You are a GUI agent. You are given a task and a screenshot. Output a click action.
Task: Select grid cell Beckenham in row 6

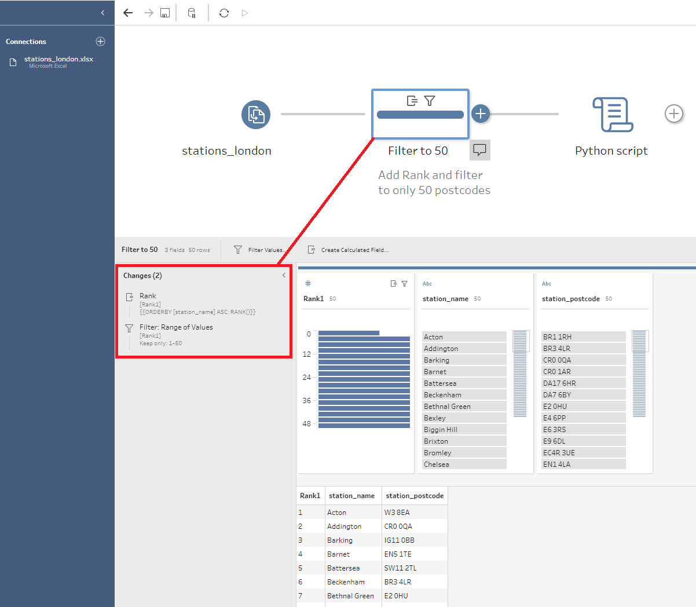pos(353,582)
